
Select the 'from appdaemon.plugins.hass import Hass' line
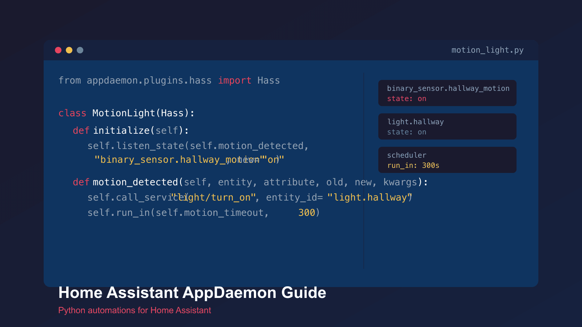pyautogui.click(x=169, y=81)
